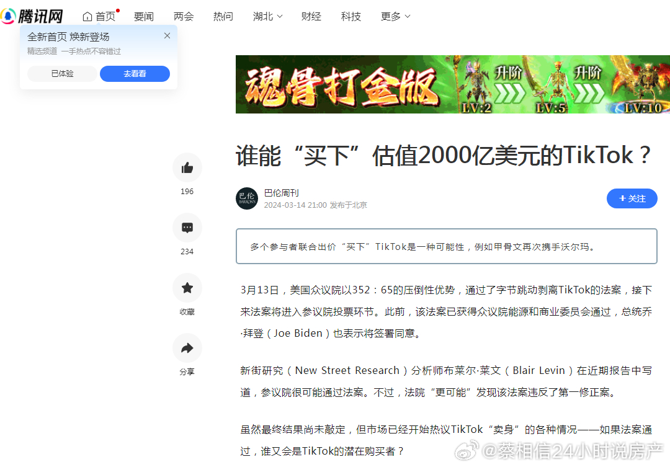
Task: Open comments via speech bubble icon
Action: [x=187, y=228]
